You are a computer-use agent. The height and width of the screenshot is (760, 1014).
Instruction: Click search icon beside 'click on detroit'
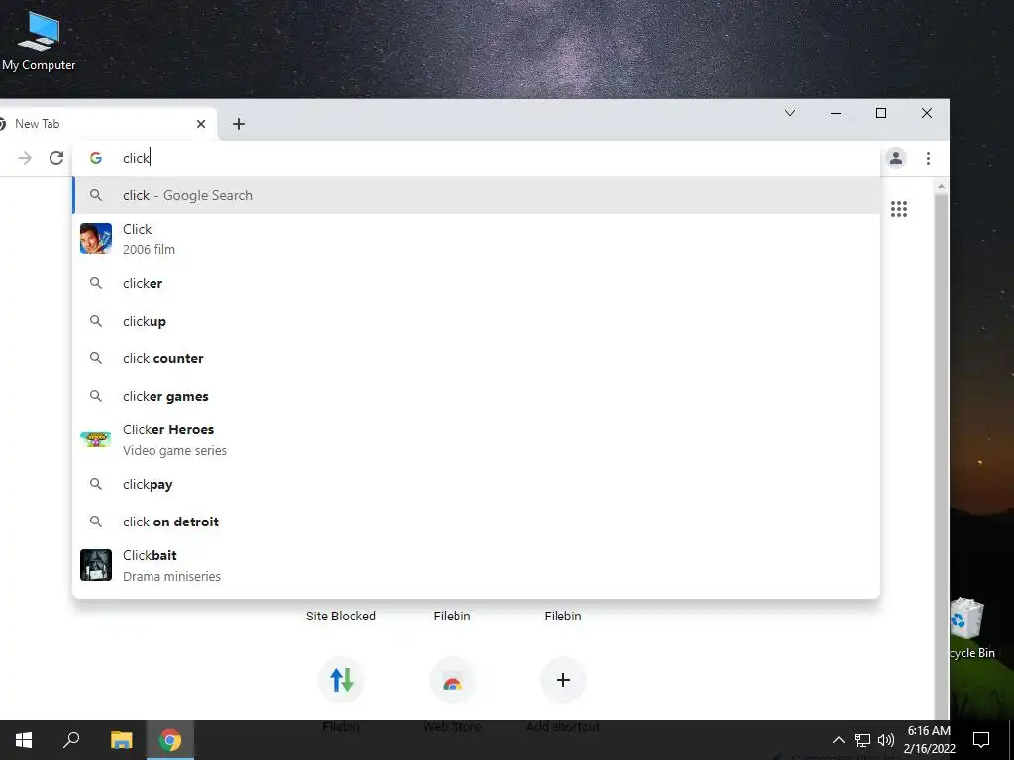(x=96, y=522)
